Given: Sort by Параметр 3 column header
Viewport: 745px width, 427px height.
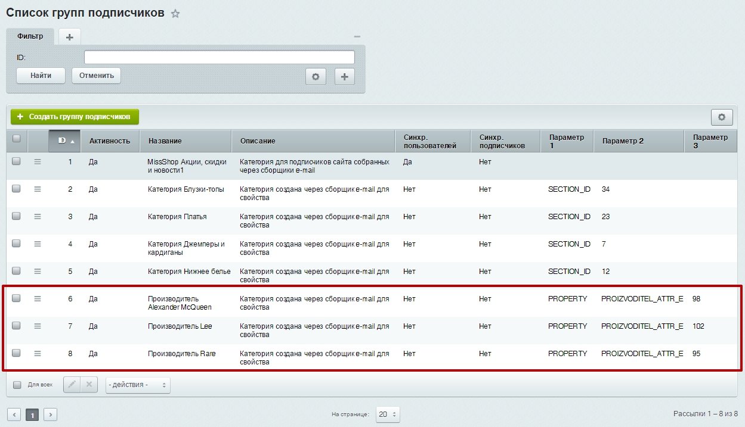Looking at the screenshot, I should (x=711, y=141).
